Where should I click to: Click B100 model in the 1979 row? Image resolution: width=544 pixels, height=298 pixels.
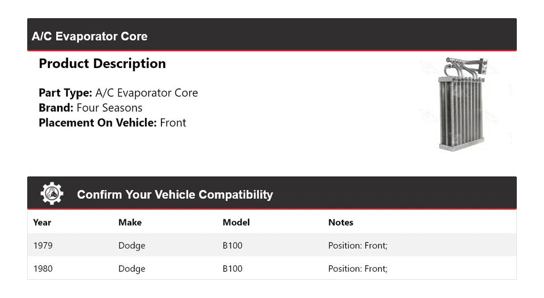coord(232,245)
